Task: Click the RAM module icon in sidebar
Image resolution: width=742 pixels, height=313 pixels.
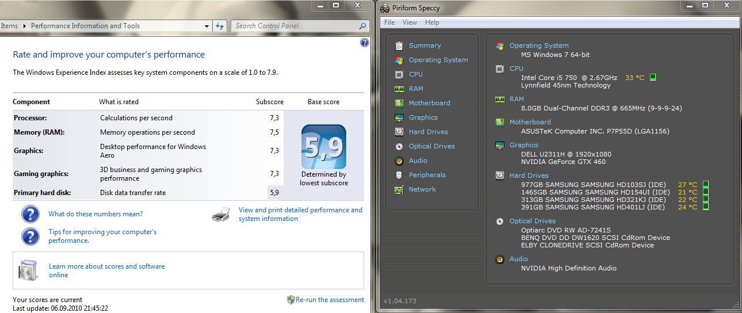Action: pos(399,89)
